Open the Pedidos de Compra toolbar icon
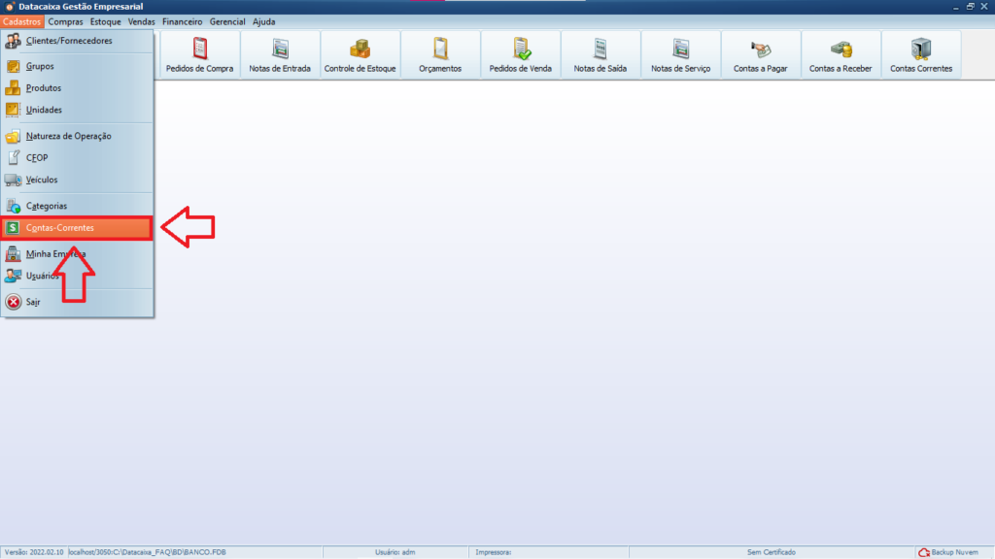This screenshot has width=995, height=559. tap(200, 55)
